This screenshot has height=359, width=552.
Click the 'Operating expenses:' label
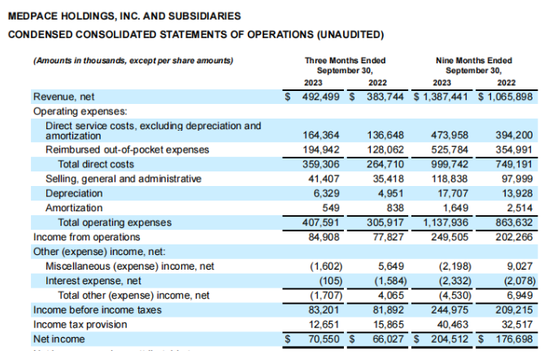click(x=80, y=111)
